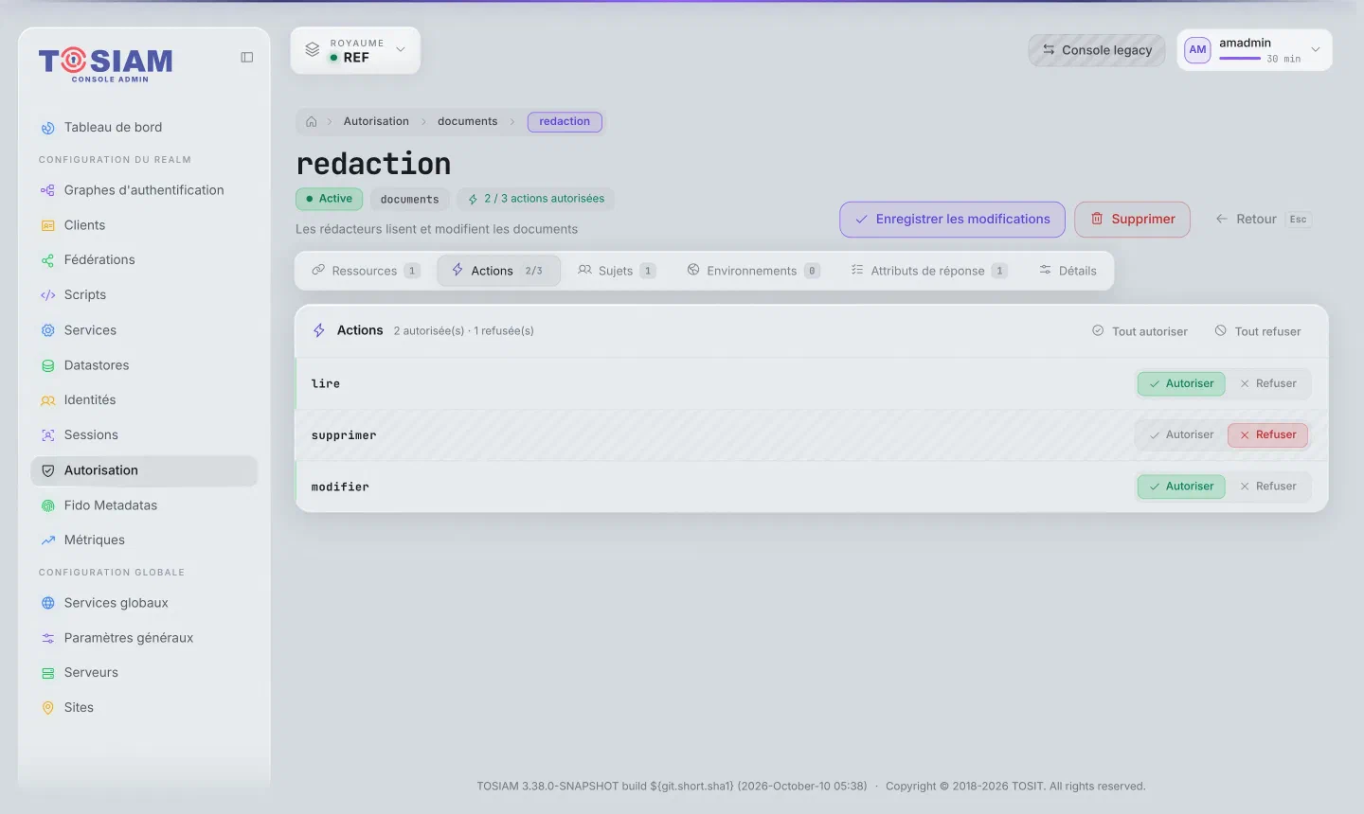Viewport: 1364px width, 814px height.
Task: Click the Sites location pin icon
Action: click(47, 708)
